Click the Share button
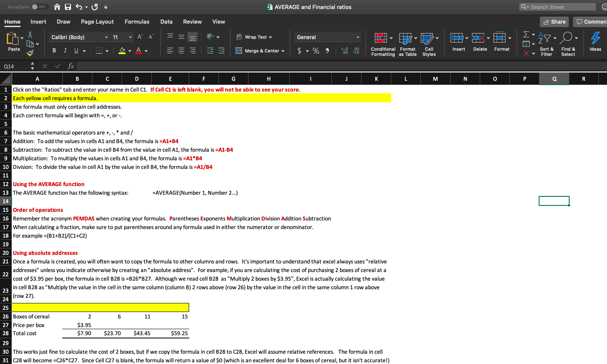 pos(554,21)
